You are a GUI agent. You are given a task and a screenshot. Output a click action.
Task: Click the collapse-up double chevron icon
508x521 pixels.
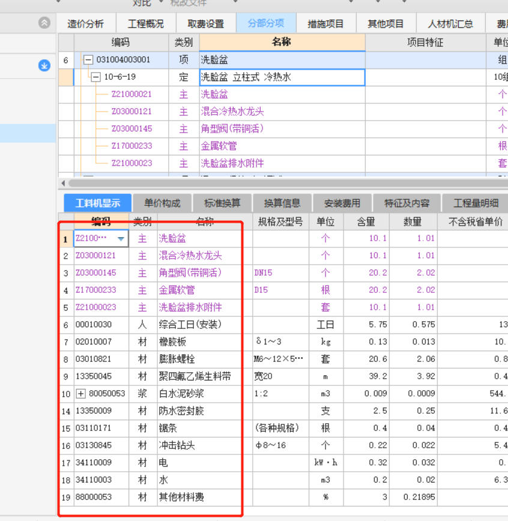point(44,23)
